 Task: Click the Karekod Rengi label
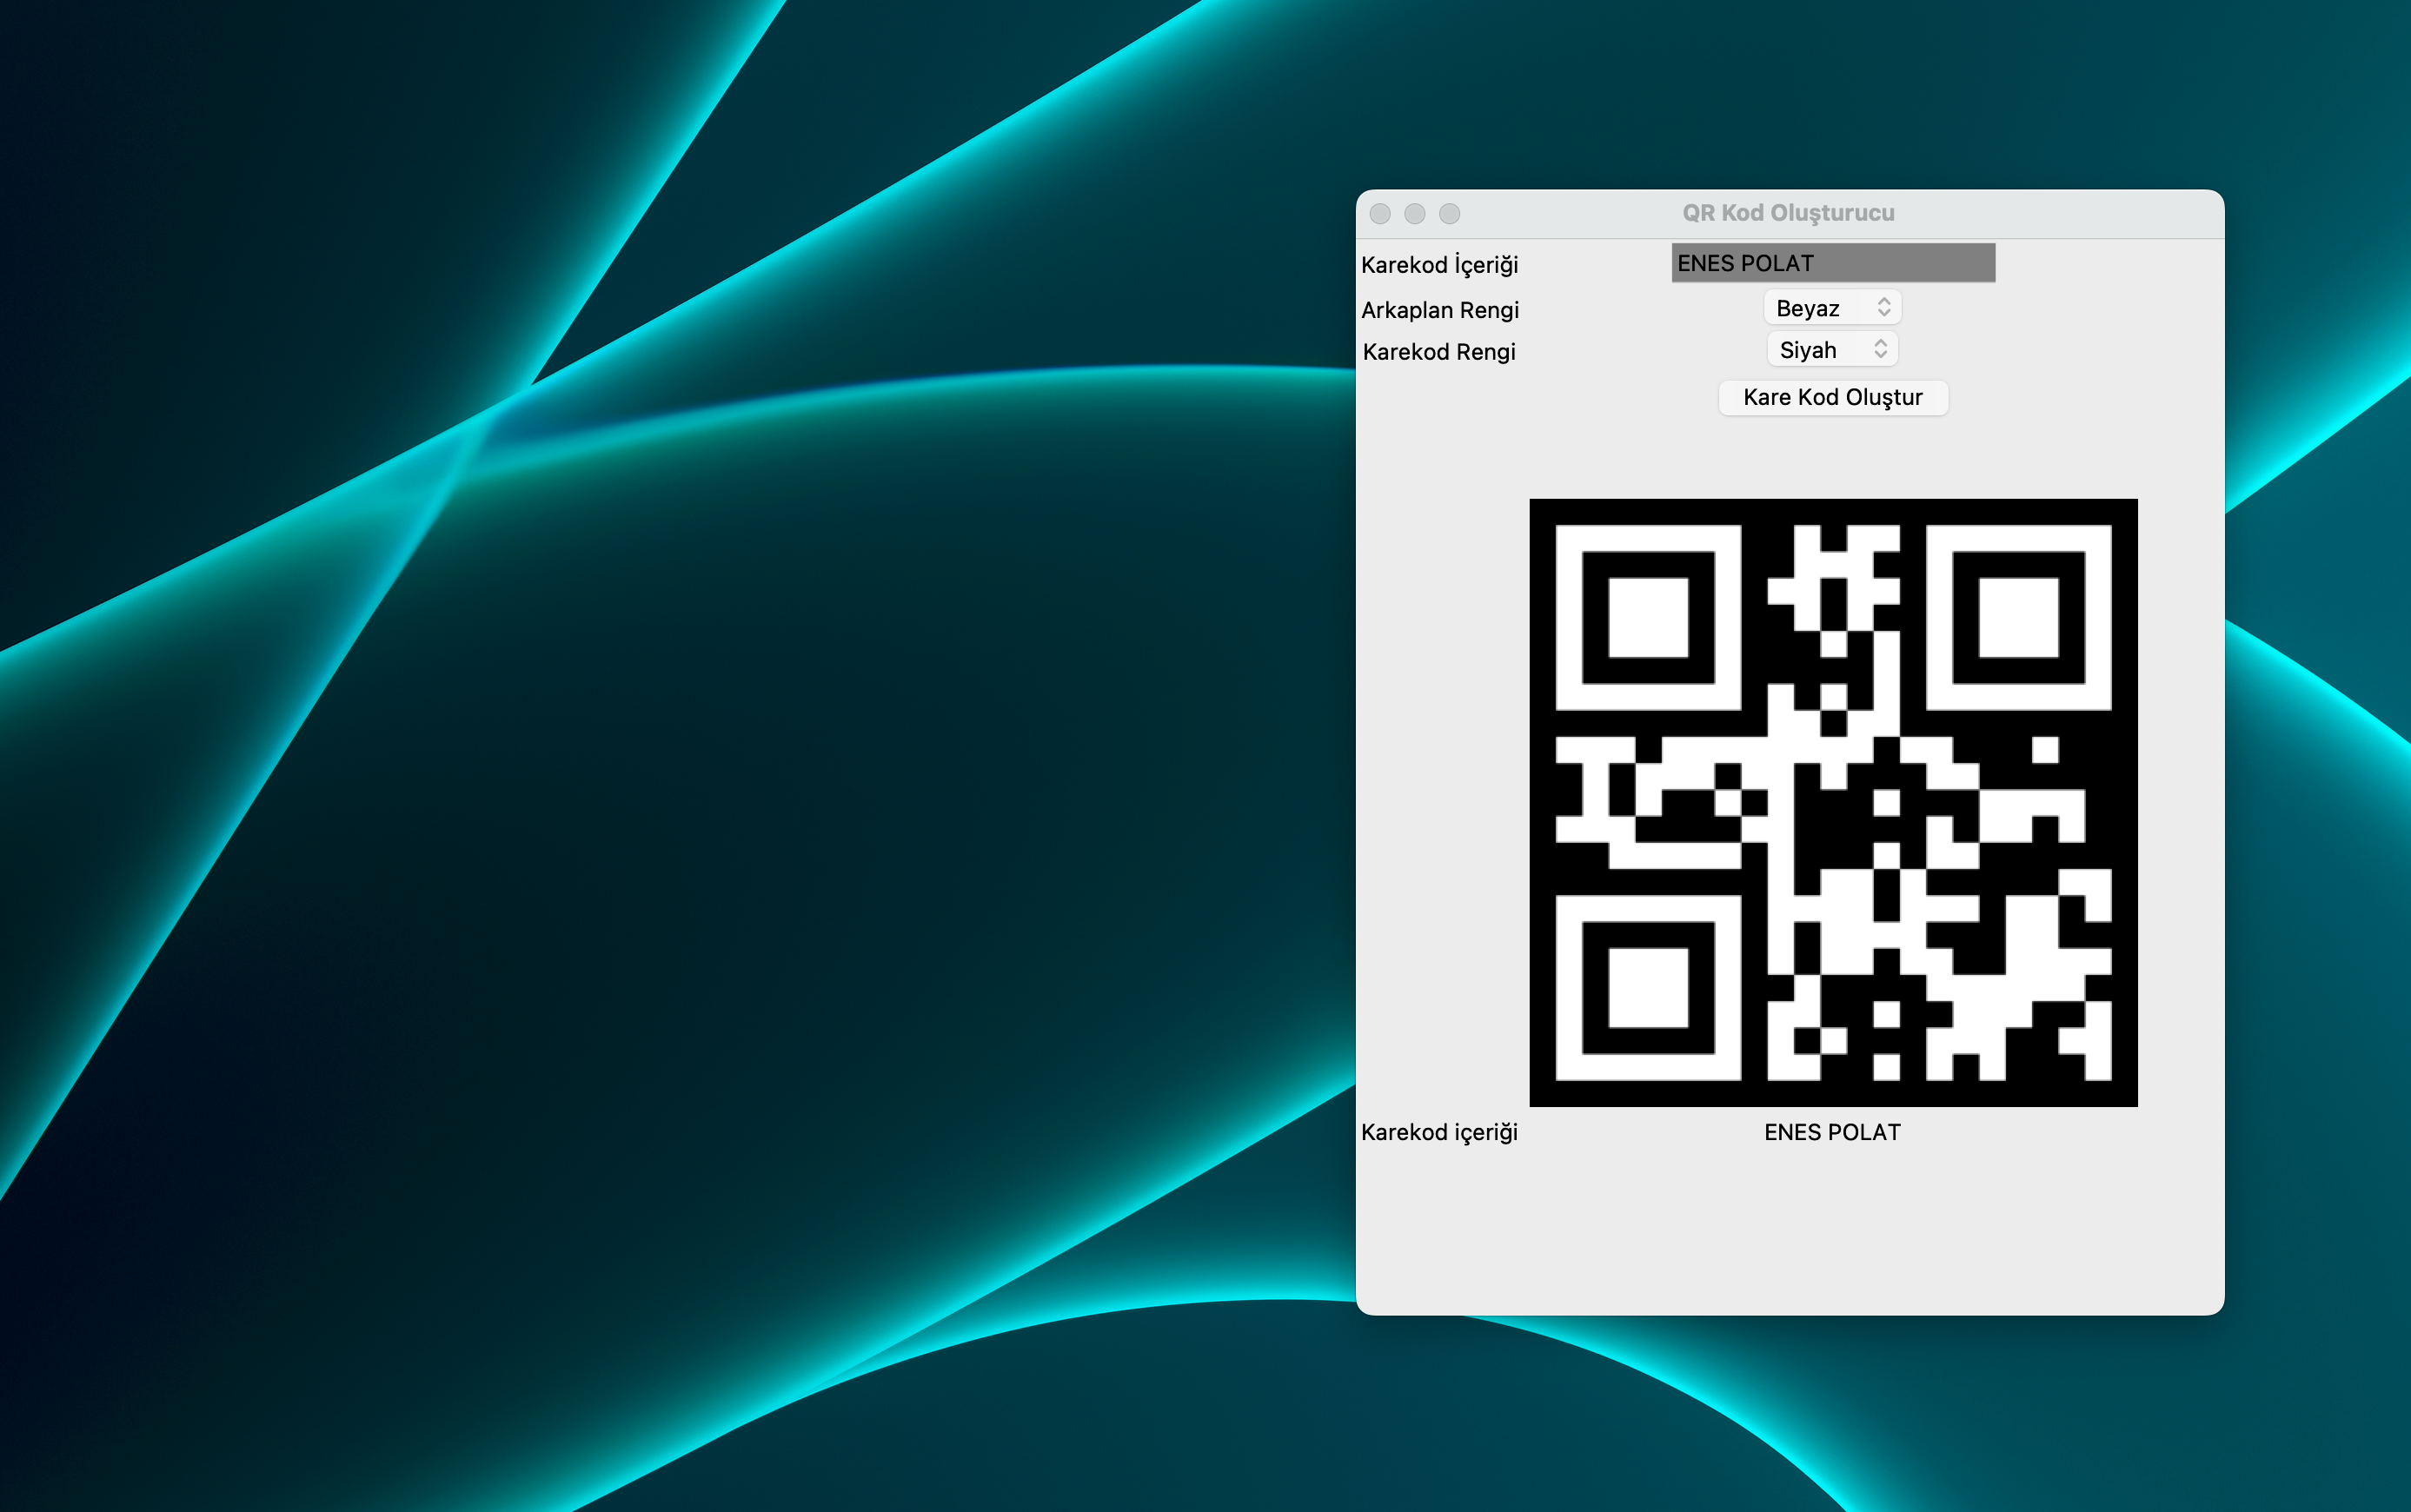pyautogui.click(x=1439, y=352)
